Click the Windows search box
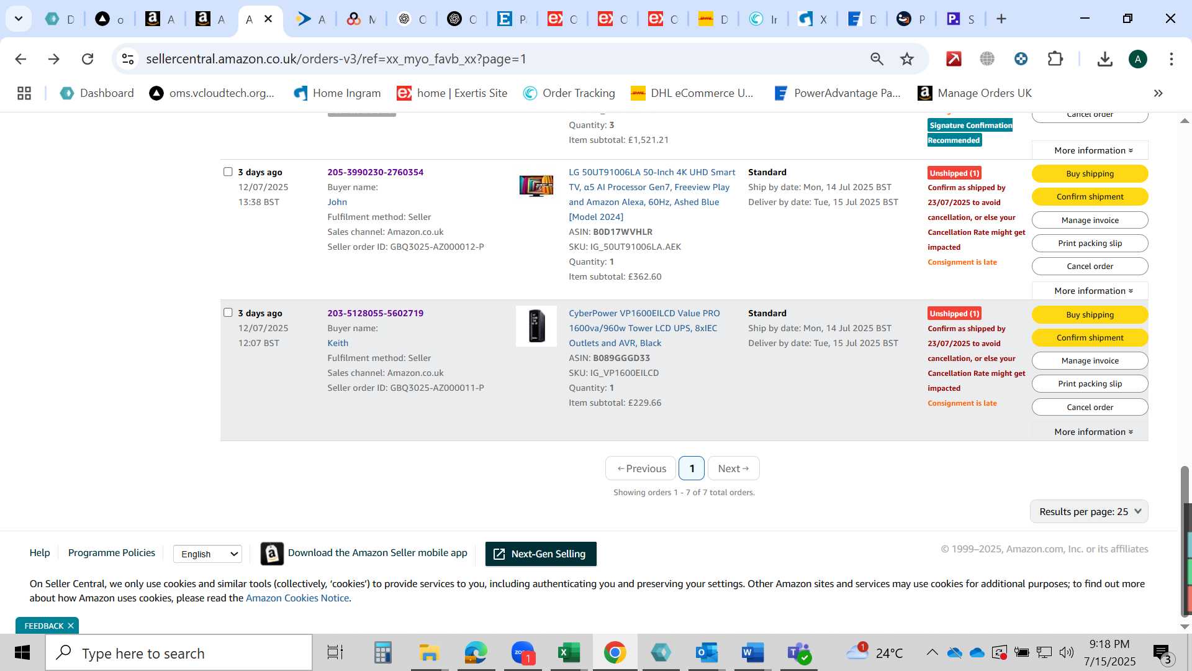This screenshot has height=671, width=1192. 179,653
